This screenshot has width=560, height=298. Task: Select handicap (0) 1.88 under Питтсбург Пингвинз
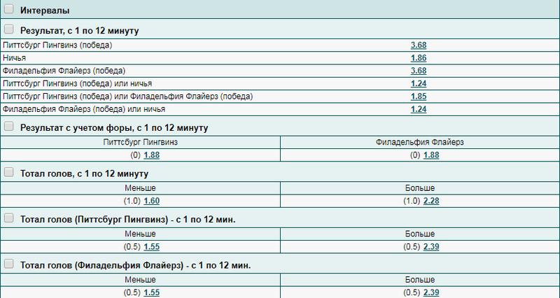click(151, 155)
